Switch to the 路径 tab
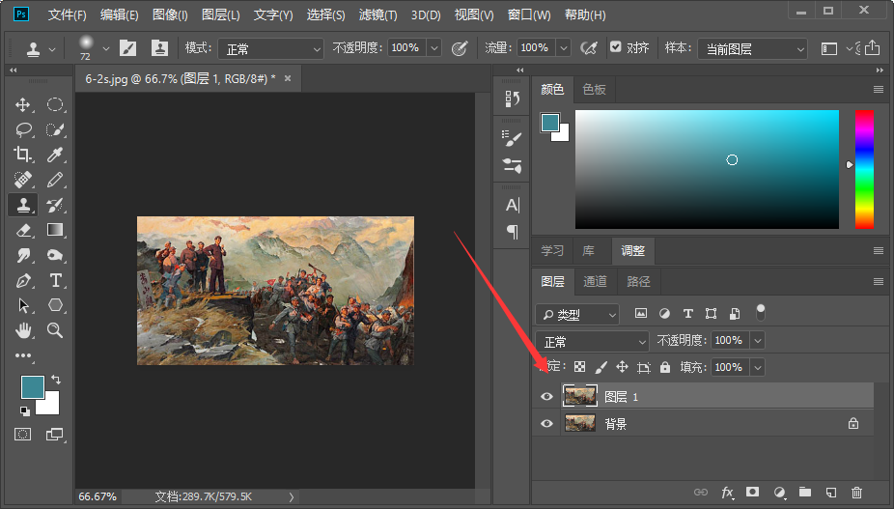Screen dimensions: 894x509 click(638, 281)
